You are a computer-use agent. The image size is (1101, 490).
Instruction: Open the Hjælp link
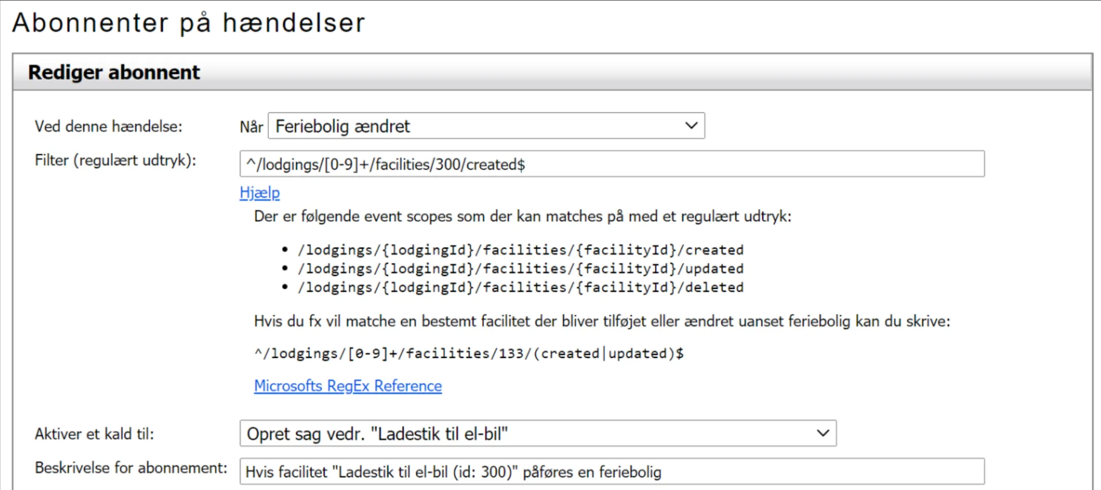point(260,193)
